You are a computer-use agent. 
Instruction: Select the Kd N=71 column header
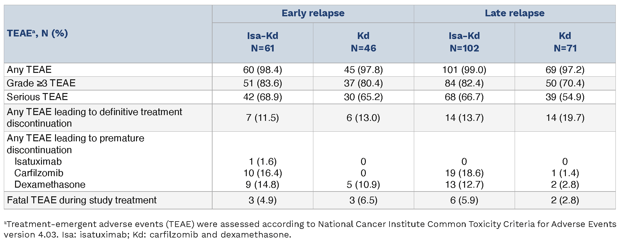point(565,42)
